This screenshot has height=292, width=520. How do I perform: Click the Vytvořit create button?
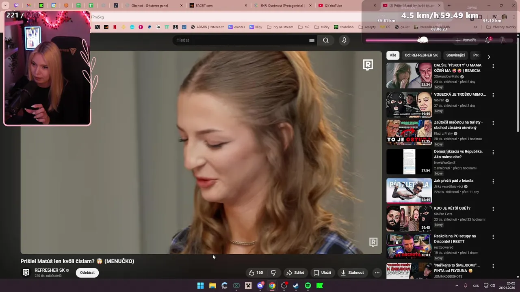pos(466,40)
